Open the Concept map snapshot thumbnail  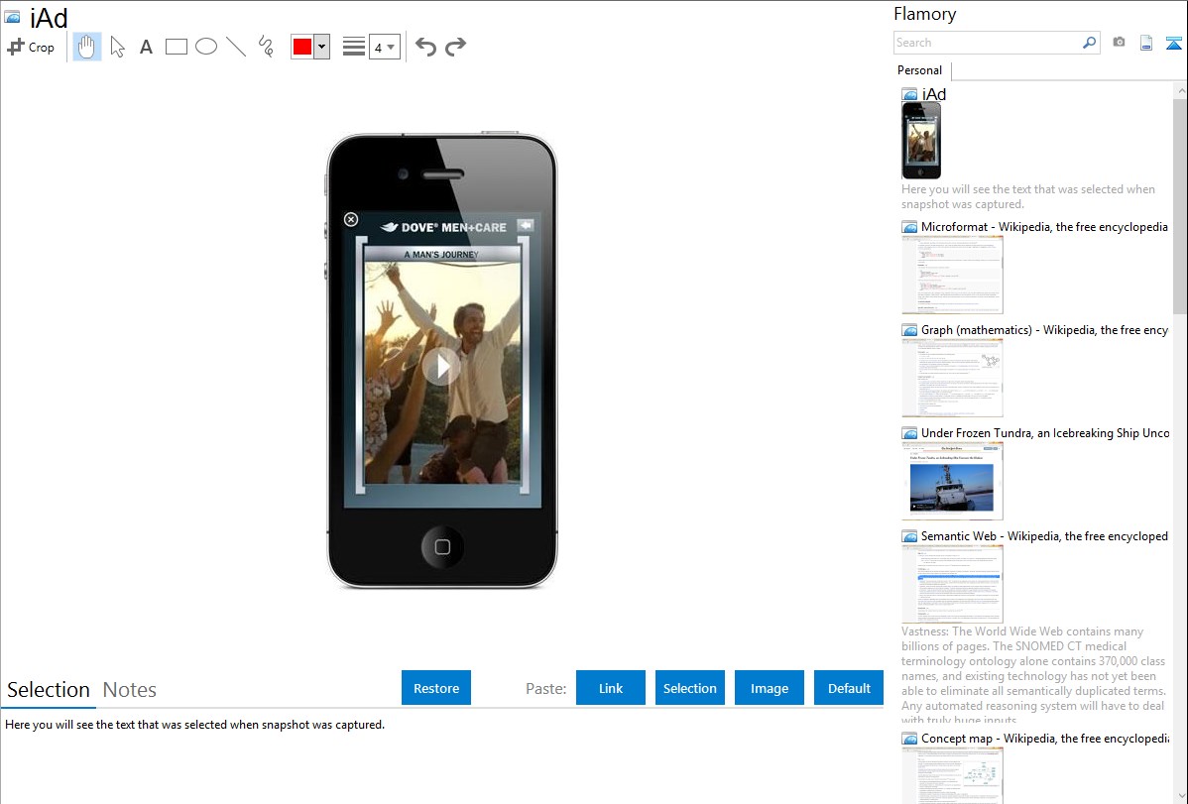coord(952,775)
